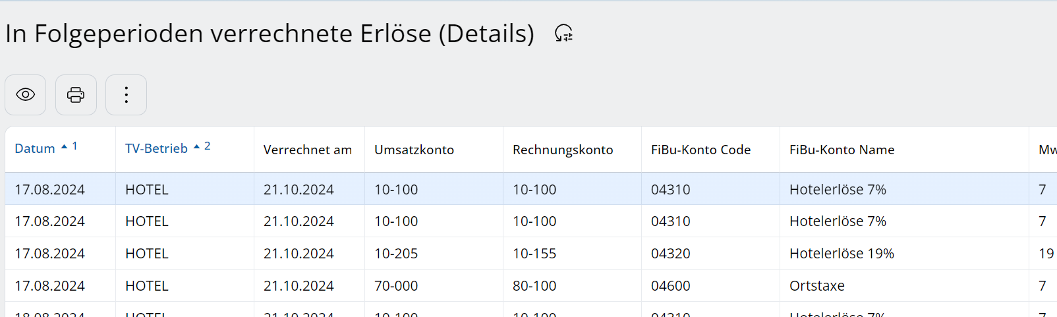Click the FiBu-Konto Name column header
Viewport: 1057px width, 317px height.
coord(842,150)
